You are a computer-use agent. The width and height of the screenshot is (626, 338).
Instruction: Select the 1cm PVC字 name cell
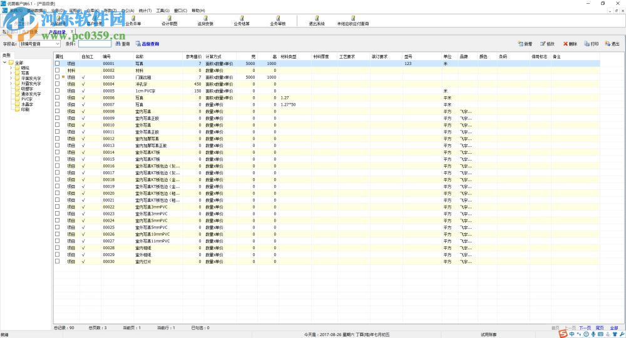(145, 91)
